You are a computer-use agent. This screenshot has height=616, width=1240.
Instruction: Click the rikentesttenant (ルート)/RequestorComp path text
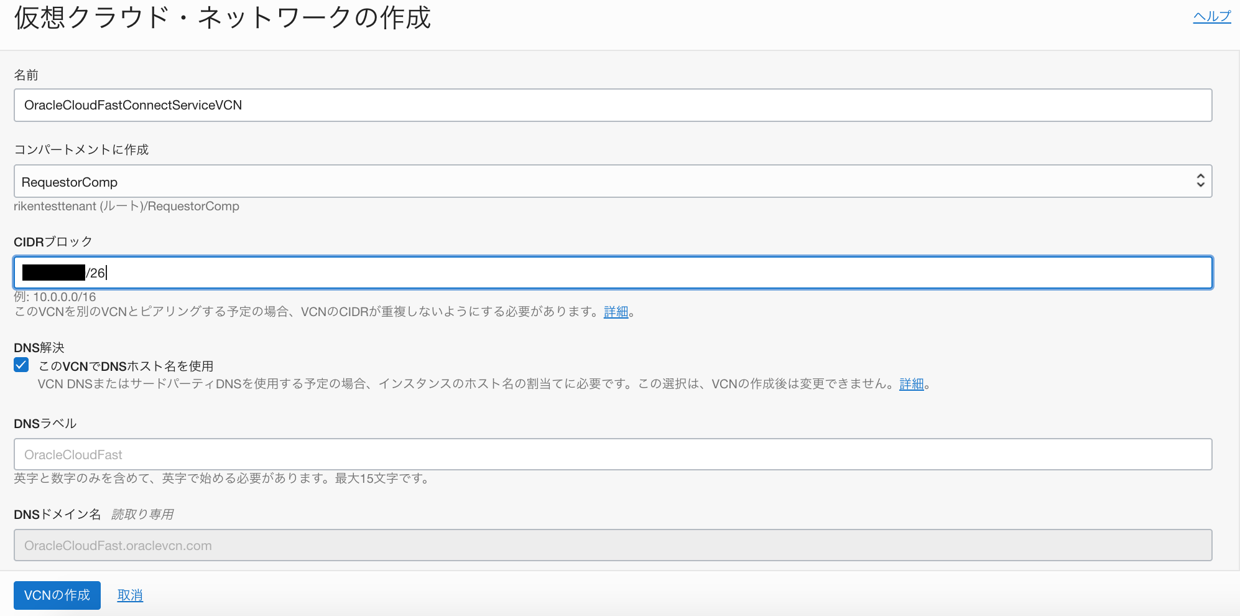pyautogui.click(x=126, y=206)
